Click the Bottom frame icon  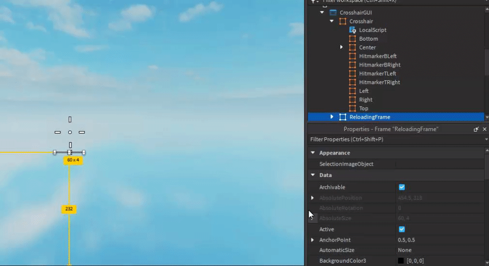pyautogui.click(x=353, y=39)
